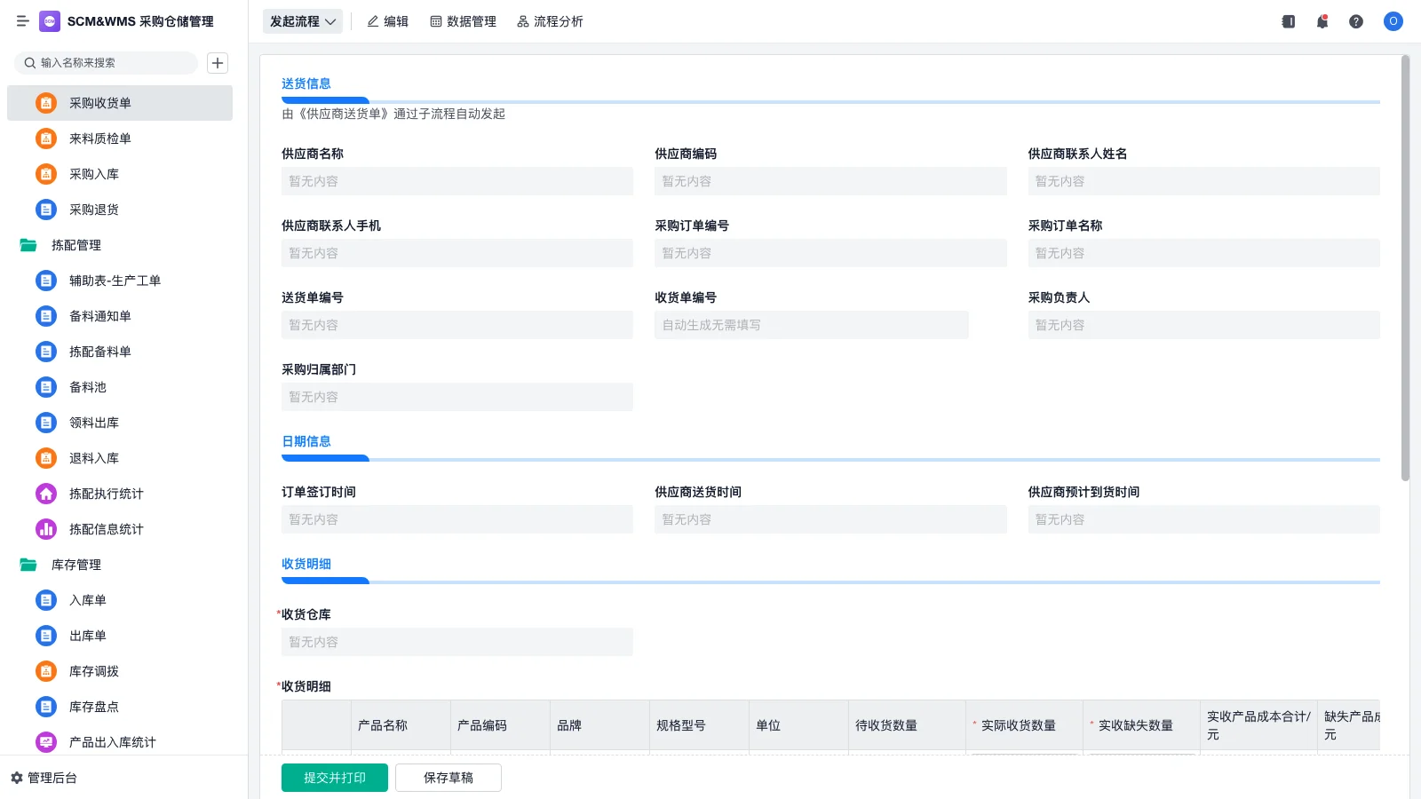Collapse the 拣配管理 folder

tap(28, 245)
